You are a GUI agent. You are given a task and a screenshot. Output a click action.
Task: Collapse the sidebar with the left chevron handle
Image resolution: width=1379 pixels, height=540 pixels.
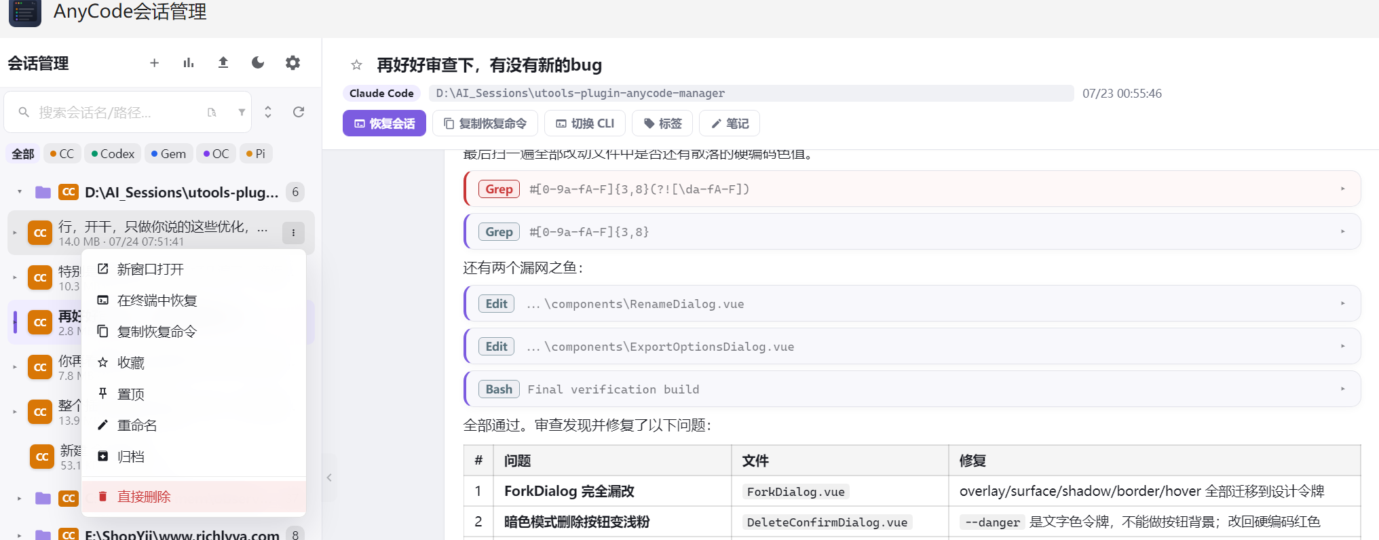tap(329, 478)
